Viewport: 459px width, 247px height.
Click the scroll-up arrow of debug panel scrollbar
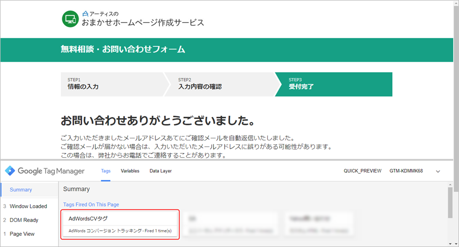pyautogui.click(x=450, y=185)
